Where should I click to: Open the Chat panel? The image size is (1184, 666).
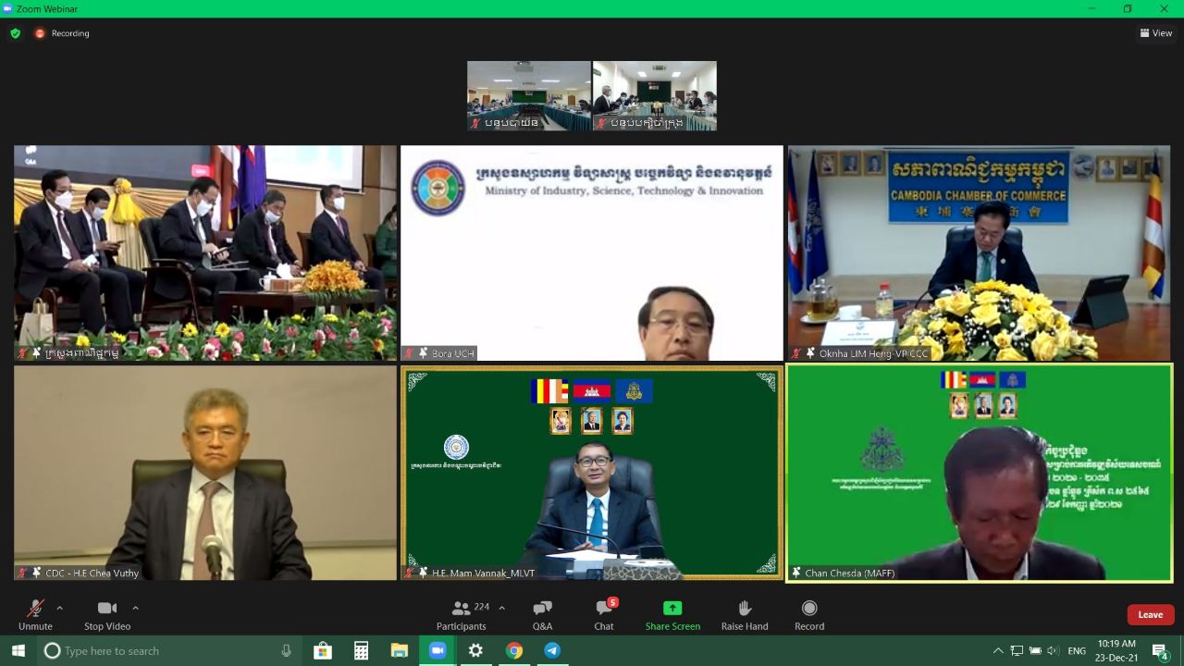(604, 615)
